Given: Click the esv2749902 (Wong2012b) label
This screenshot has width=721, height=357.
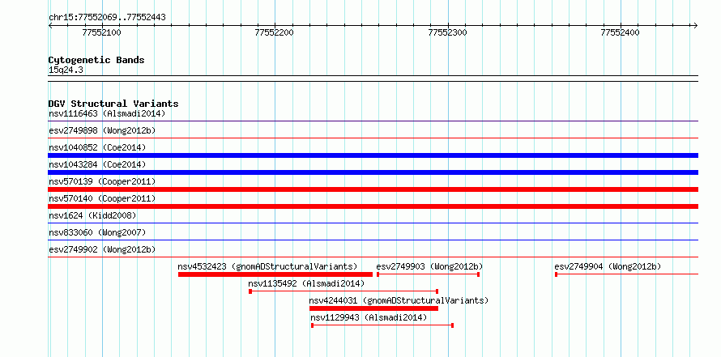Looking at the screenshot, I should tap(102, 249).
